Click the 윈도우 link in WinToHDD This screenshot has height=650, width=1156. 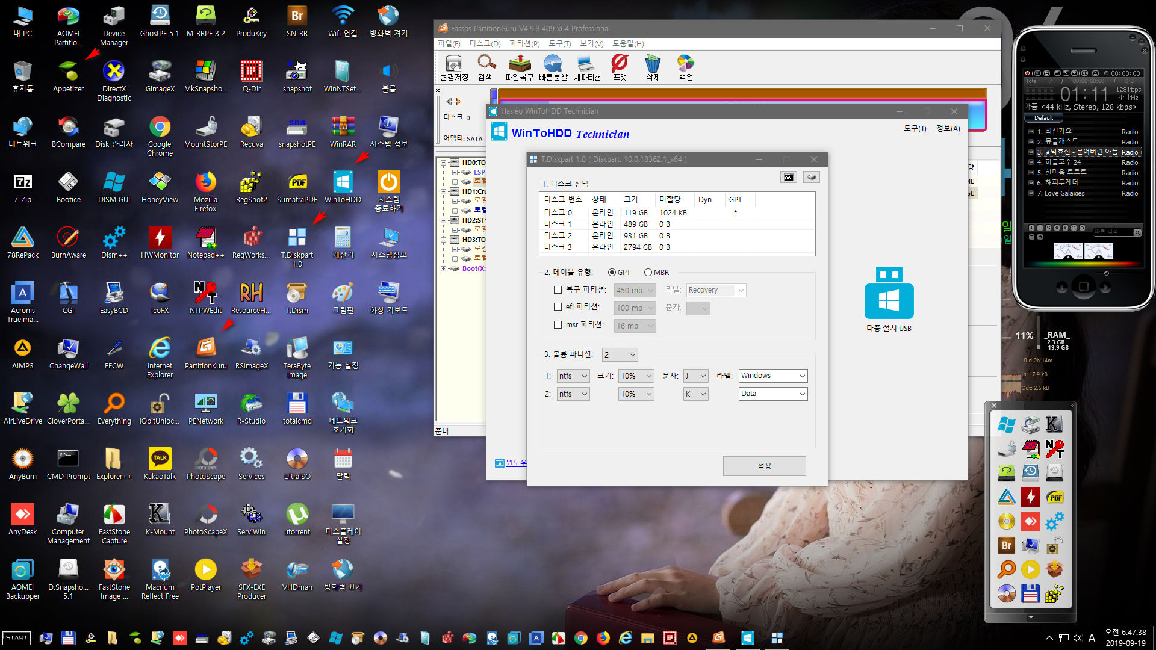coord(516,463)
